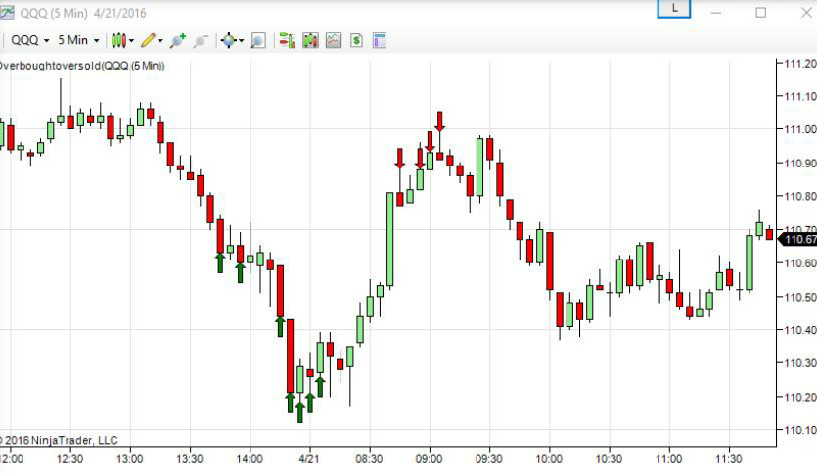Maximize the QQQ chart window
The image size is (817, 473).
[x=760, y=13]
